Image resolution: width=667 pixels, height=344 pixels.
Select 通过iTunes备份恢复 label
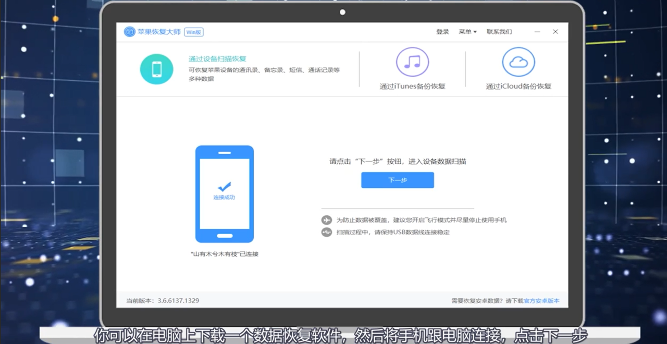pos(412,87)
